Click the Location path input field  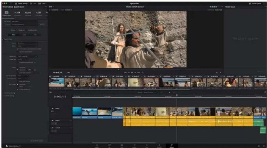(x=25, y=25)
